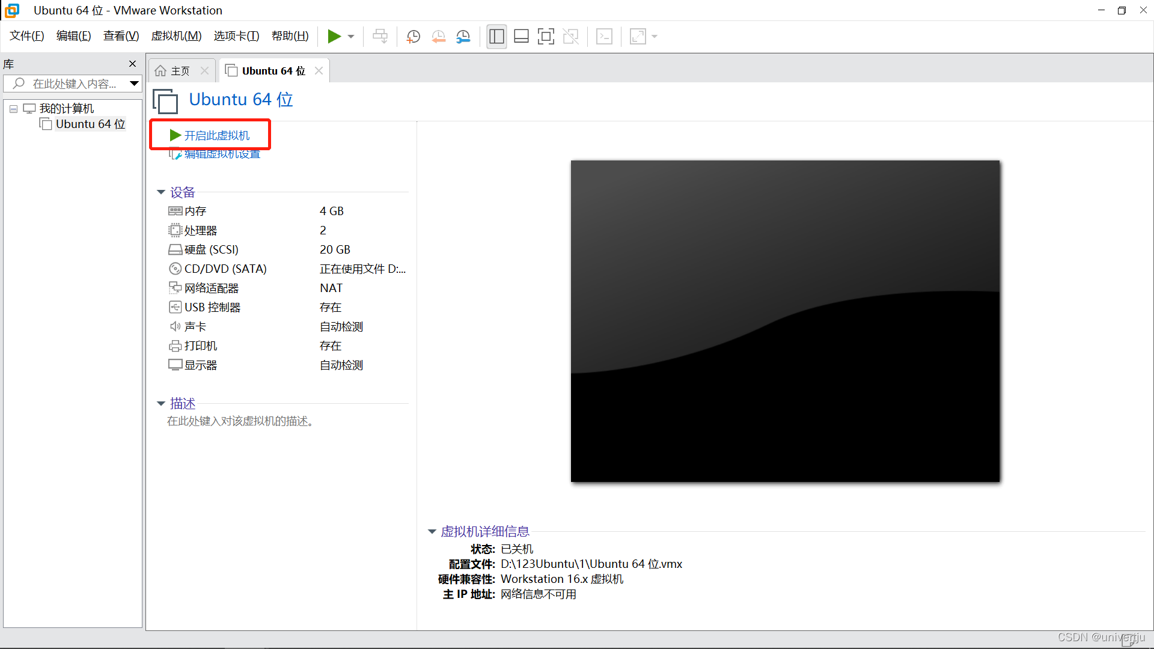Screen dimensions: 1154x649
Task: Take a snapshot of the virtual machine
Action: [x=413, y=36]
